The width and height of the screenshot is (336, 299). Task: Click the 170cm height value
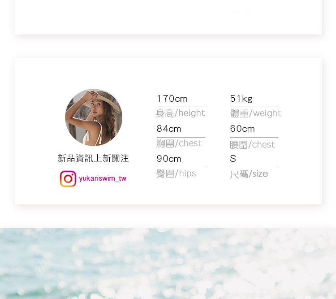click(172, 99)
